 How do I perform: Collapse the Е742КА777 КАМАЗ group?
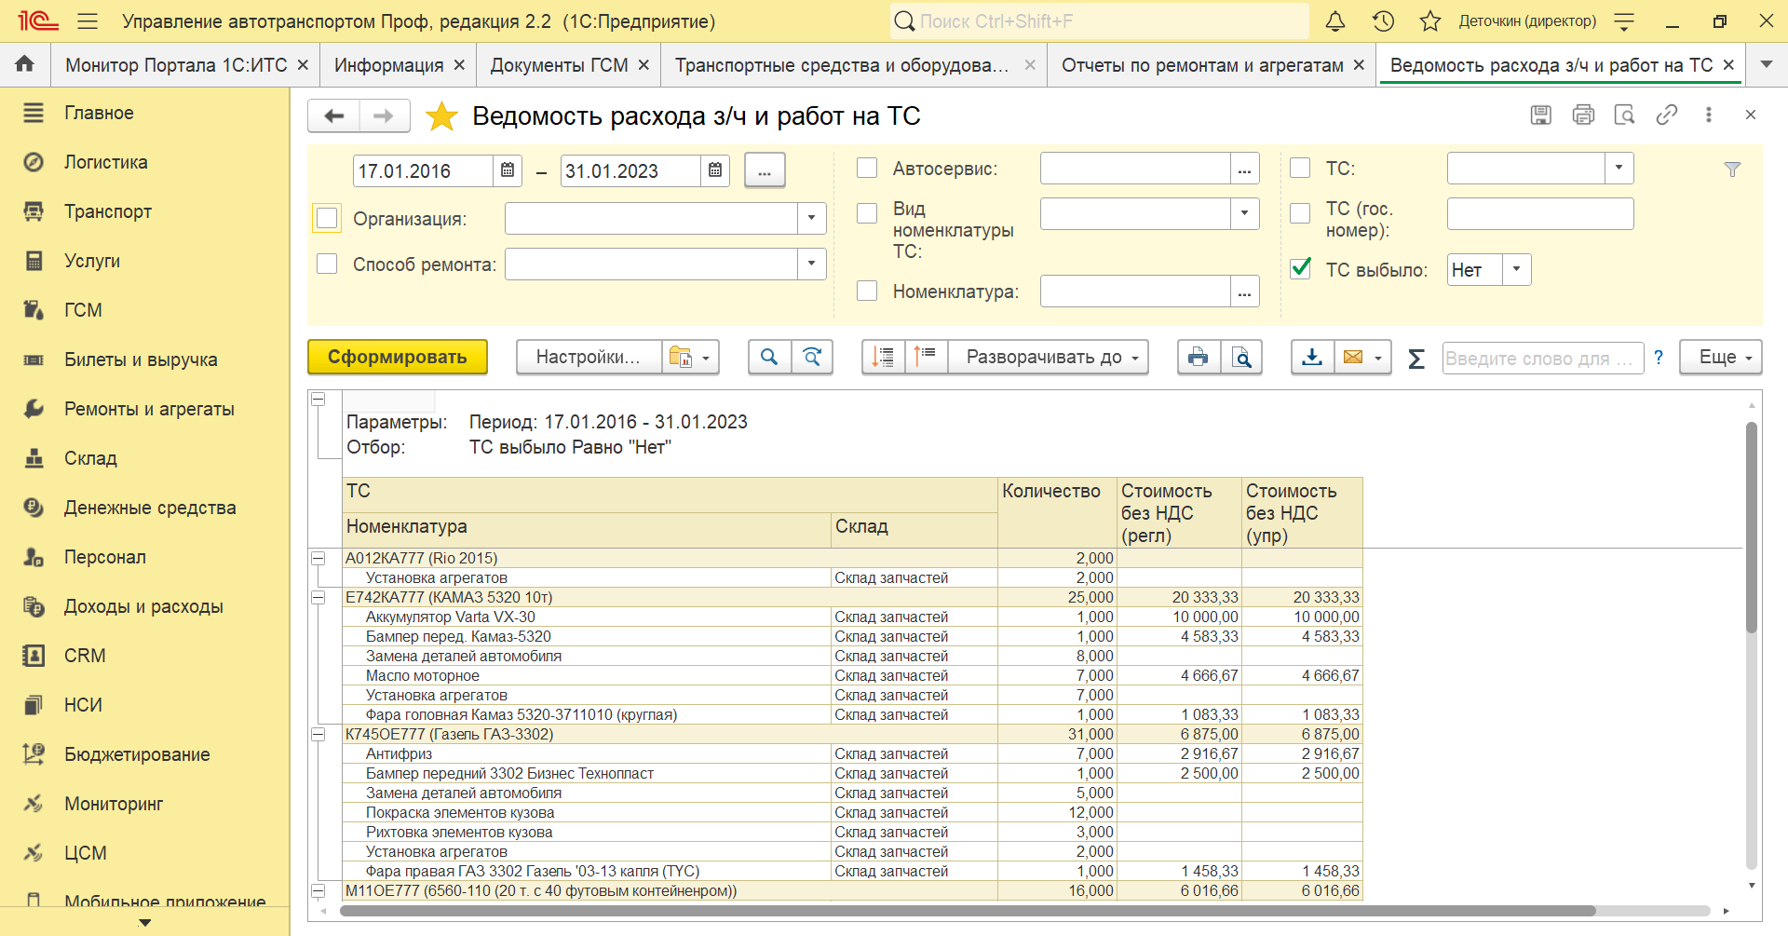pos(318,597)
